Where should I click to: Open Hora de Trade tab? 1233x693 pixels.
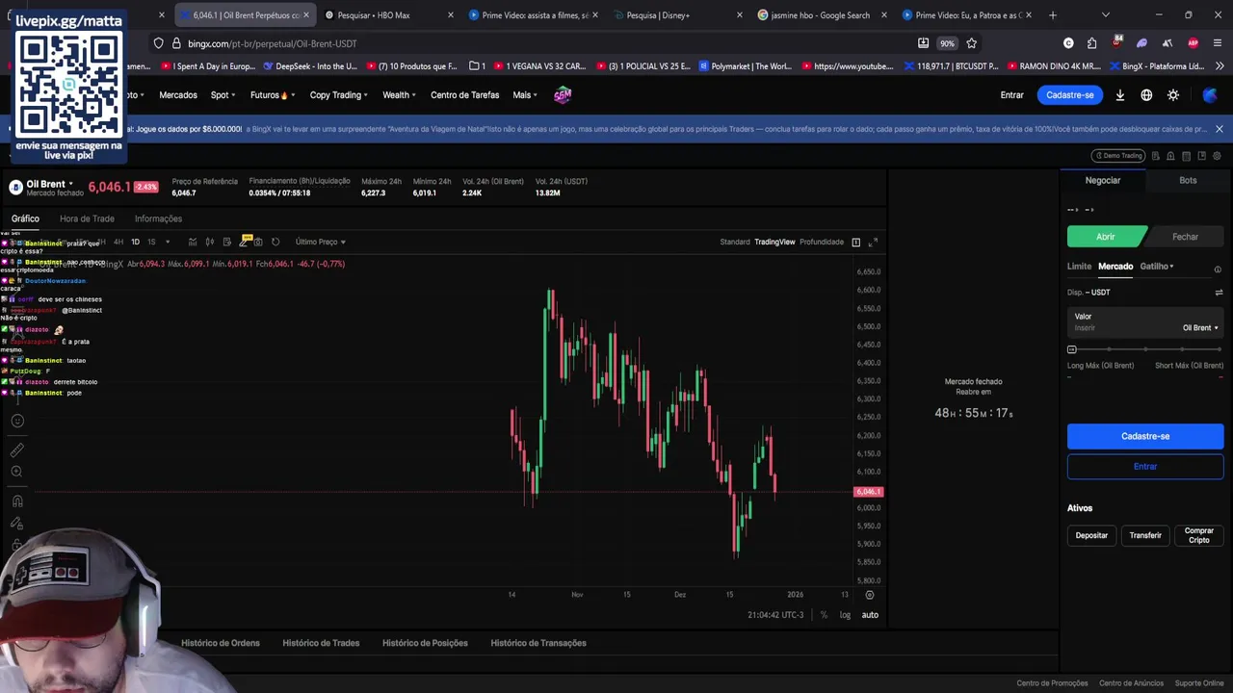click(x=87, y=218)
